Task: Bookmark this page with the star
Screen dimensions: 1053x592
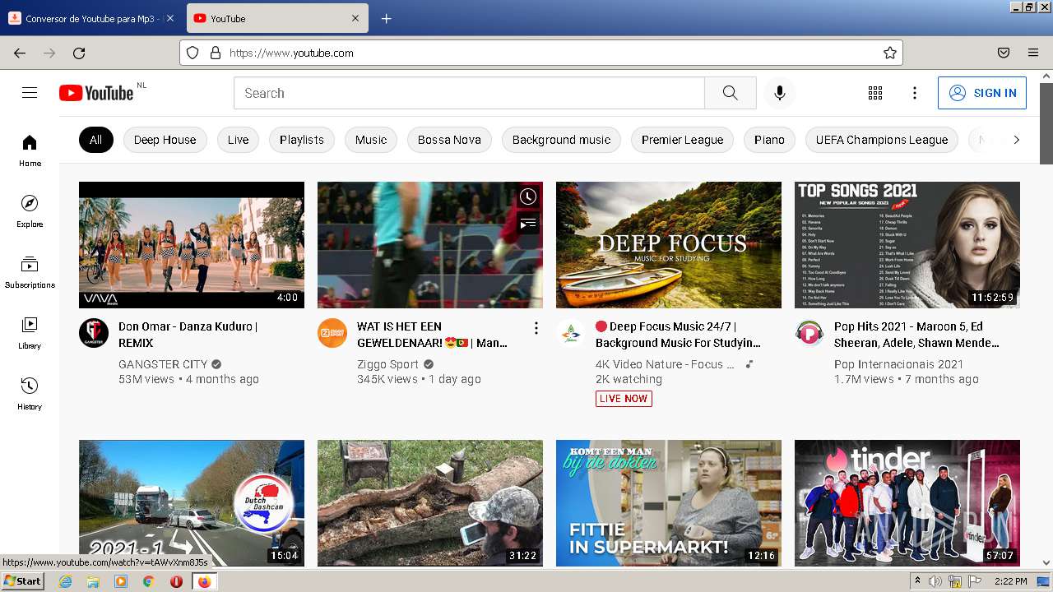Action: [889, 53]
